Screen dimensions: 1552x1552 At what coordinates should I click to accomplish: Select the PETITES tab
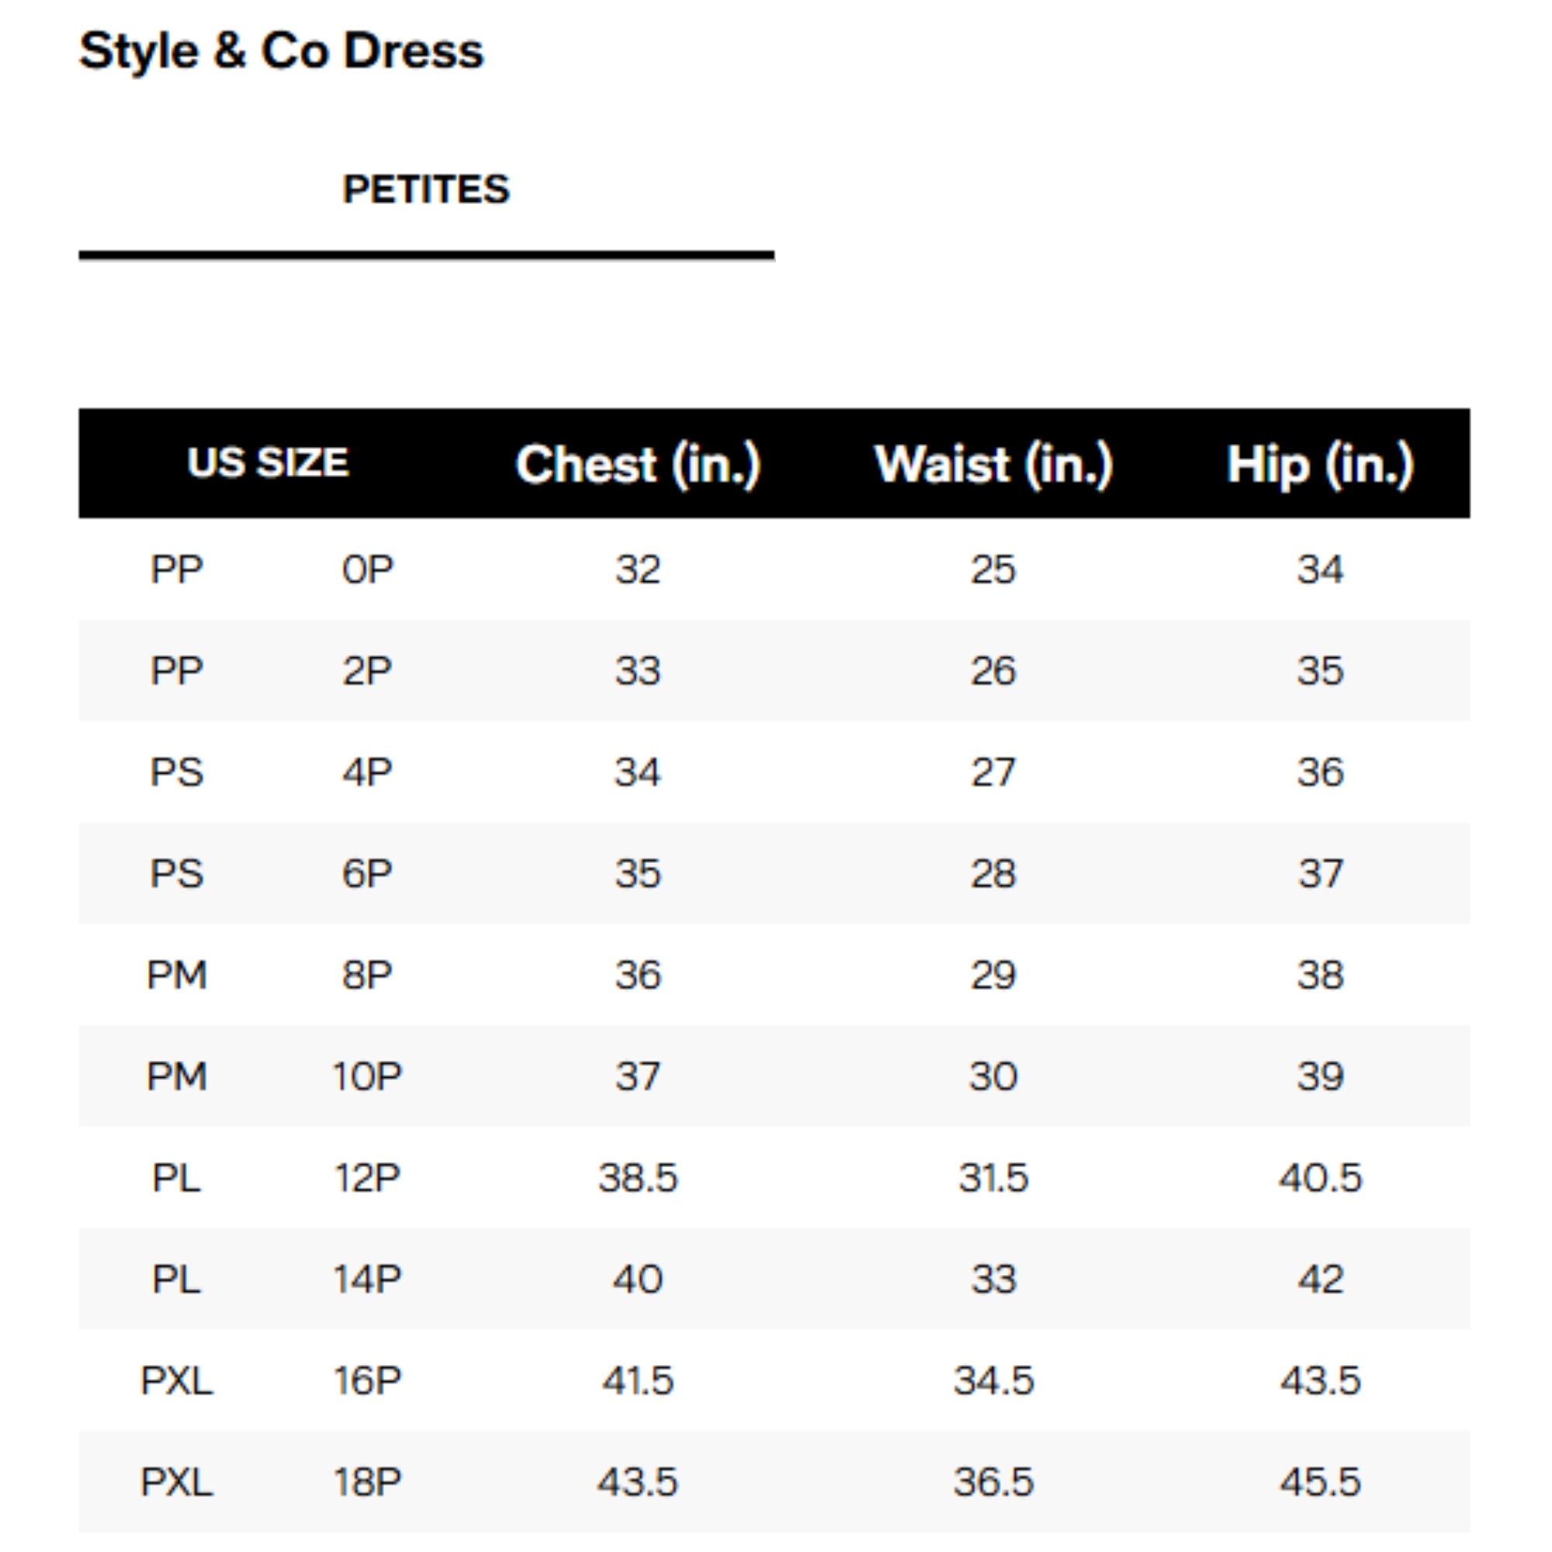tap(426, 190)
